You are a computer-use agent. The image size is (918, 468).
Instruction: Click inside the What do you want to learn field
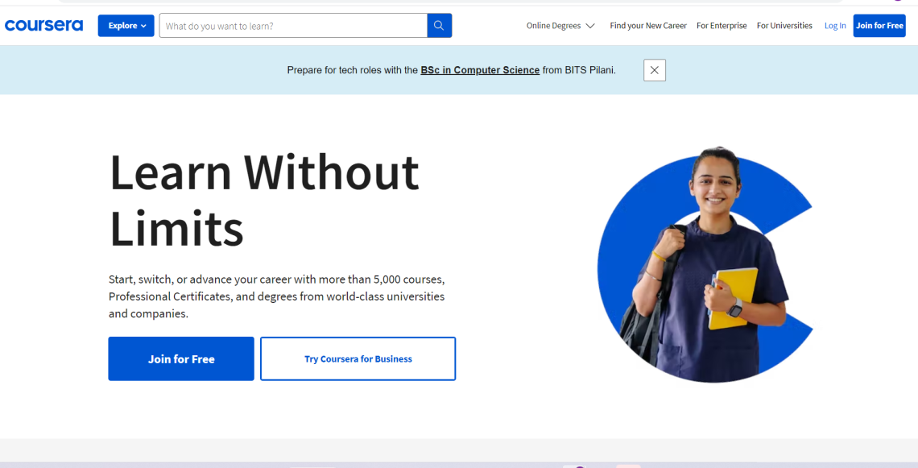pos(290,25)
